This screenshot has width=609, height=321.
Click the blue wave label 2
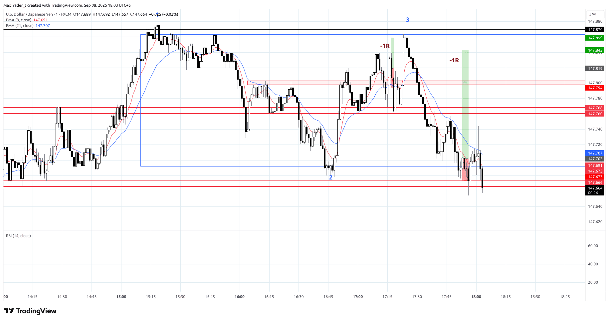(x=330, y=177)
